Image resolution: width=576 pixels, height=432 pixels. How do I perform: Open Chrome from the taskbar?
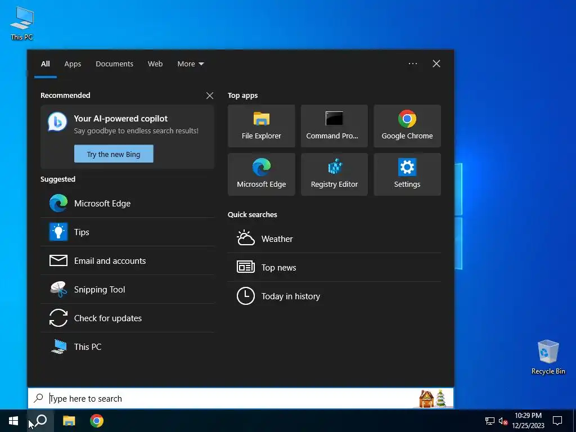coord(97,421)
